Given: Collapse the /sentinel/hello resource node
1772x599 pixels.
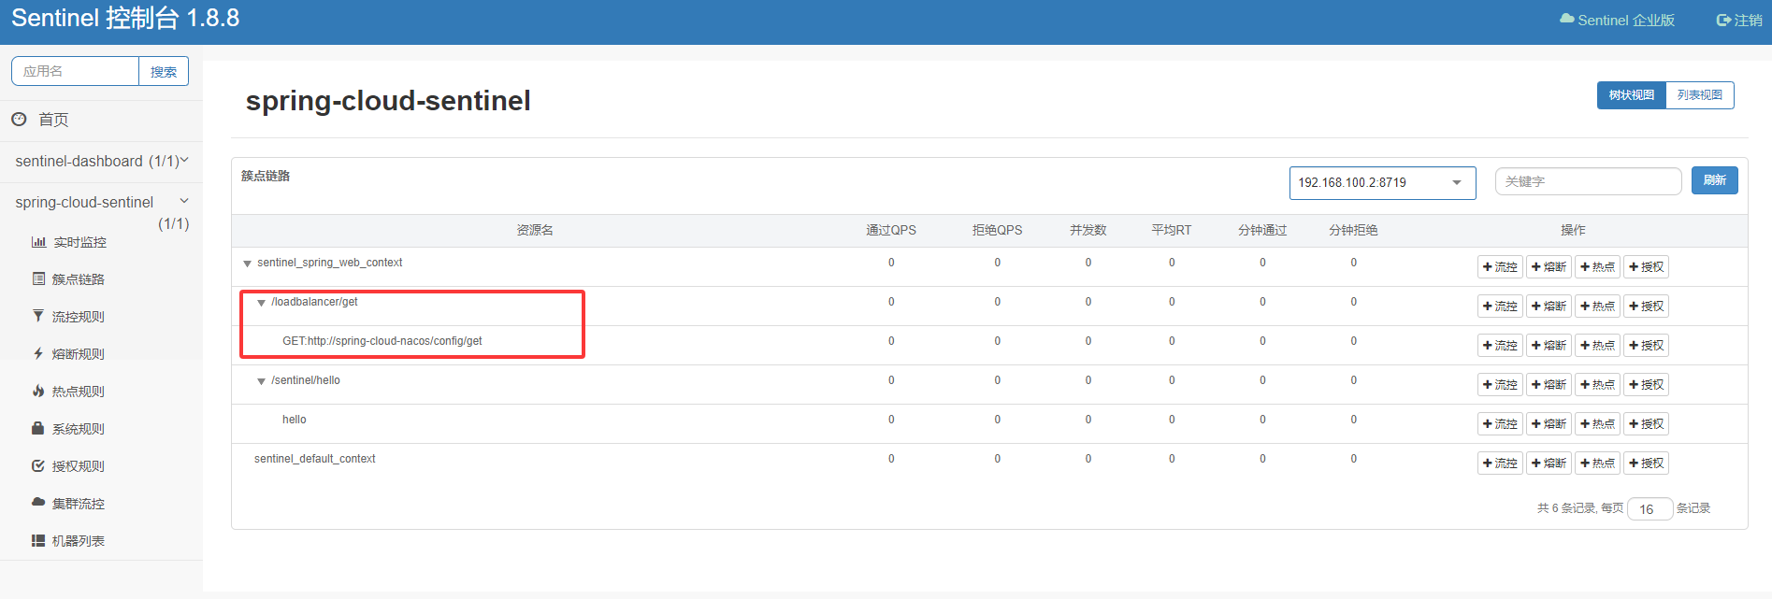Looking at the screenshot, I should pyautogui.click(x=262, y=381).
